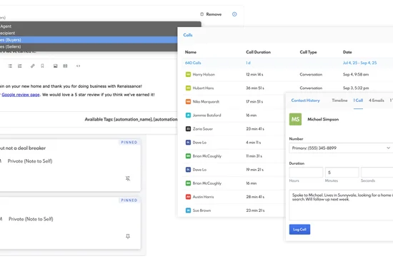Click Zaria Sauer's black avatar icon
This screenshot has width=393, height=261.
[188, 129]
